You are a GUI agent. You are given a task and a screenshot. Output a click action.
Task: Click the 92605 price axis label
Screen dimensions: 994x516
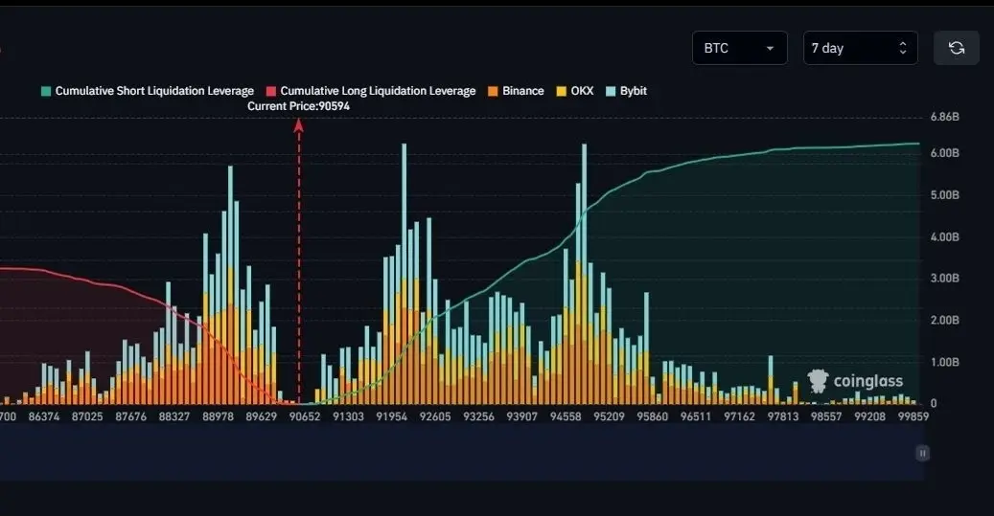tap(435, 416)
